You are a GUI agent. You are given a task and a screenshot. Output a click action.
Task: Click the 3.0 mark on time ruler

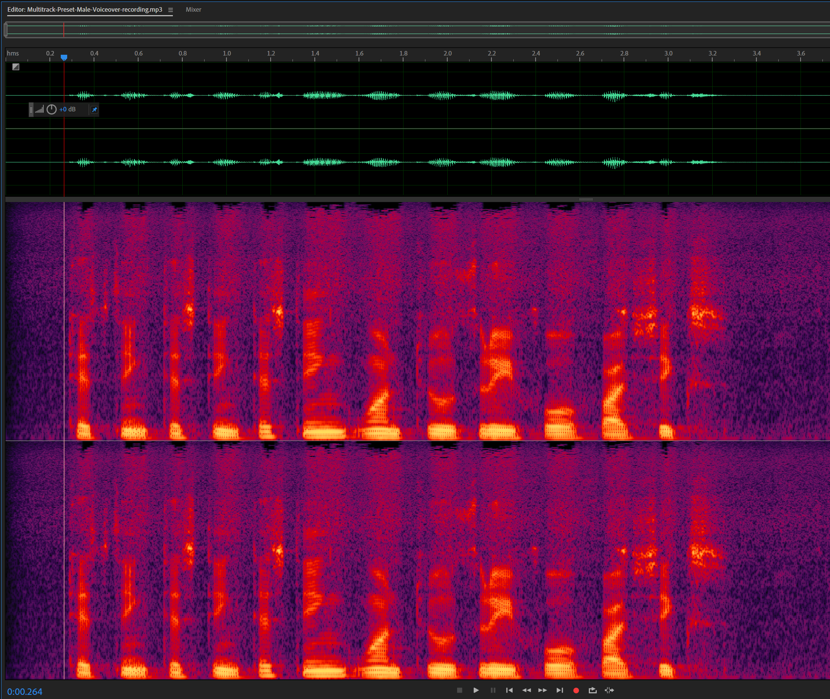pyautogui.click(x=668, y=53)
